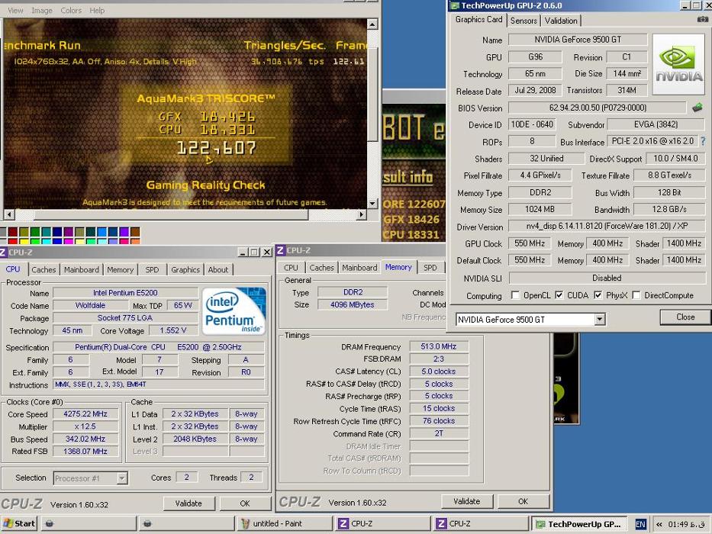Expand hidden tray icons with the chevron
712x534 pixels.
pos(659,524)
